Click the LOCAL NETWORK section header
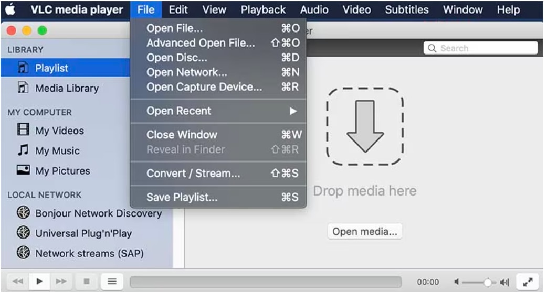Image resolution: width=547 pixels, height=292 pixels. point(45,195)
